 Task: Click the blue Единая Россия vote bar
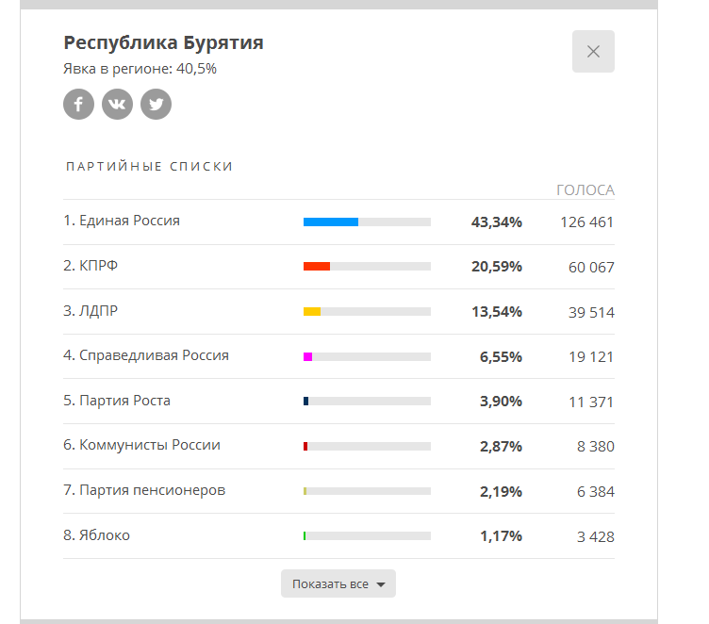331,222
